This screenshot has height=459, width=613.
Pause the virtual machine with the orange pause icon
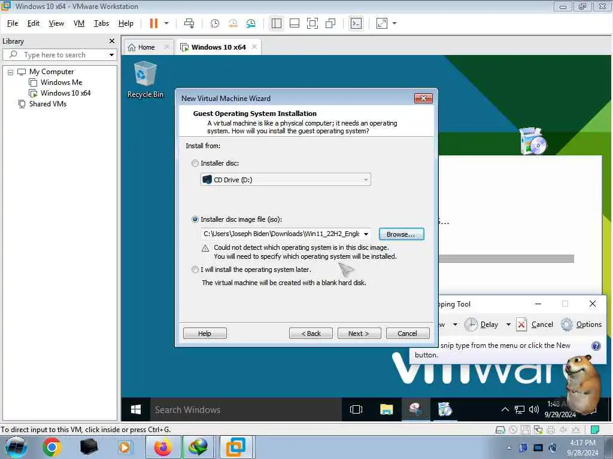point(154,23)
